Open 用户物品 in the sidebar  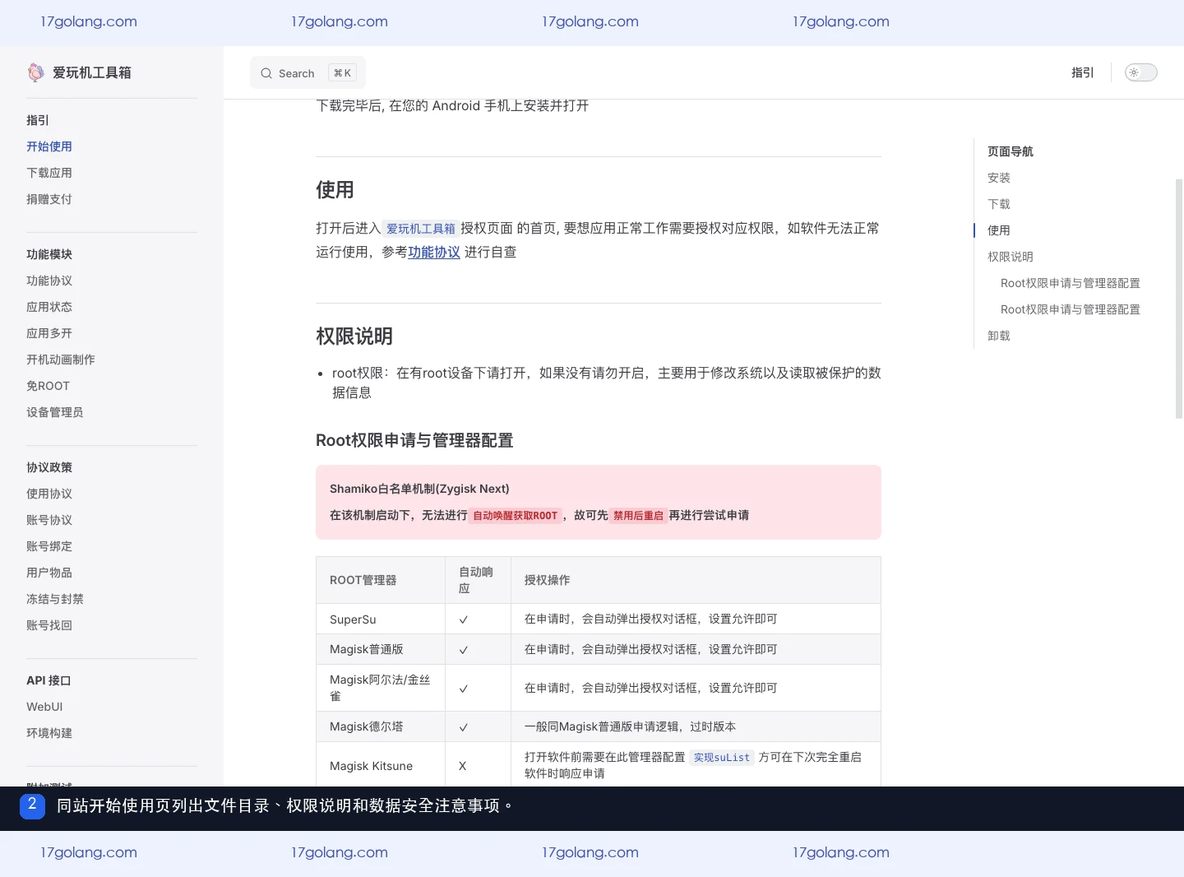pos(49,573)
